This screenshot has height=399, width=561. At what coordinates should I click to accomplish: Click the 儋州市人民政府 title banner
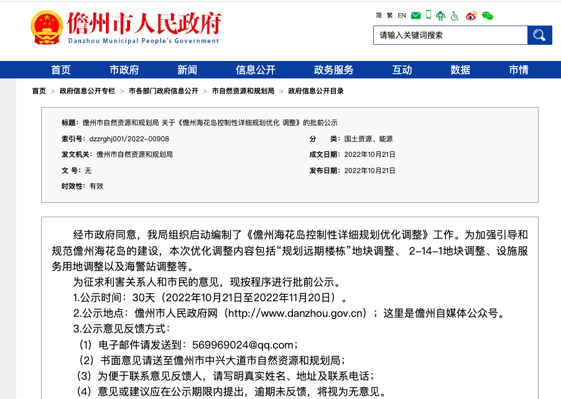pos(144,23)
